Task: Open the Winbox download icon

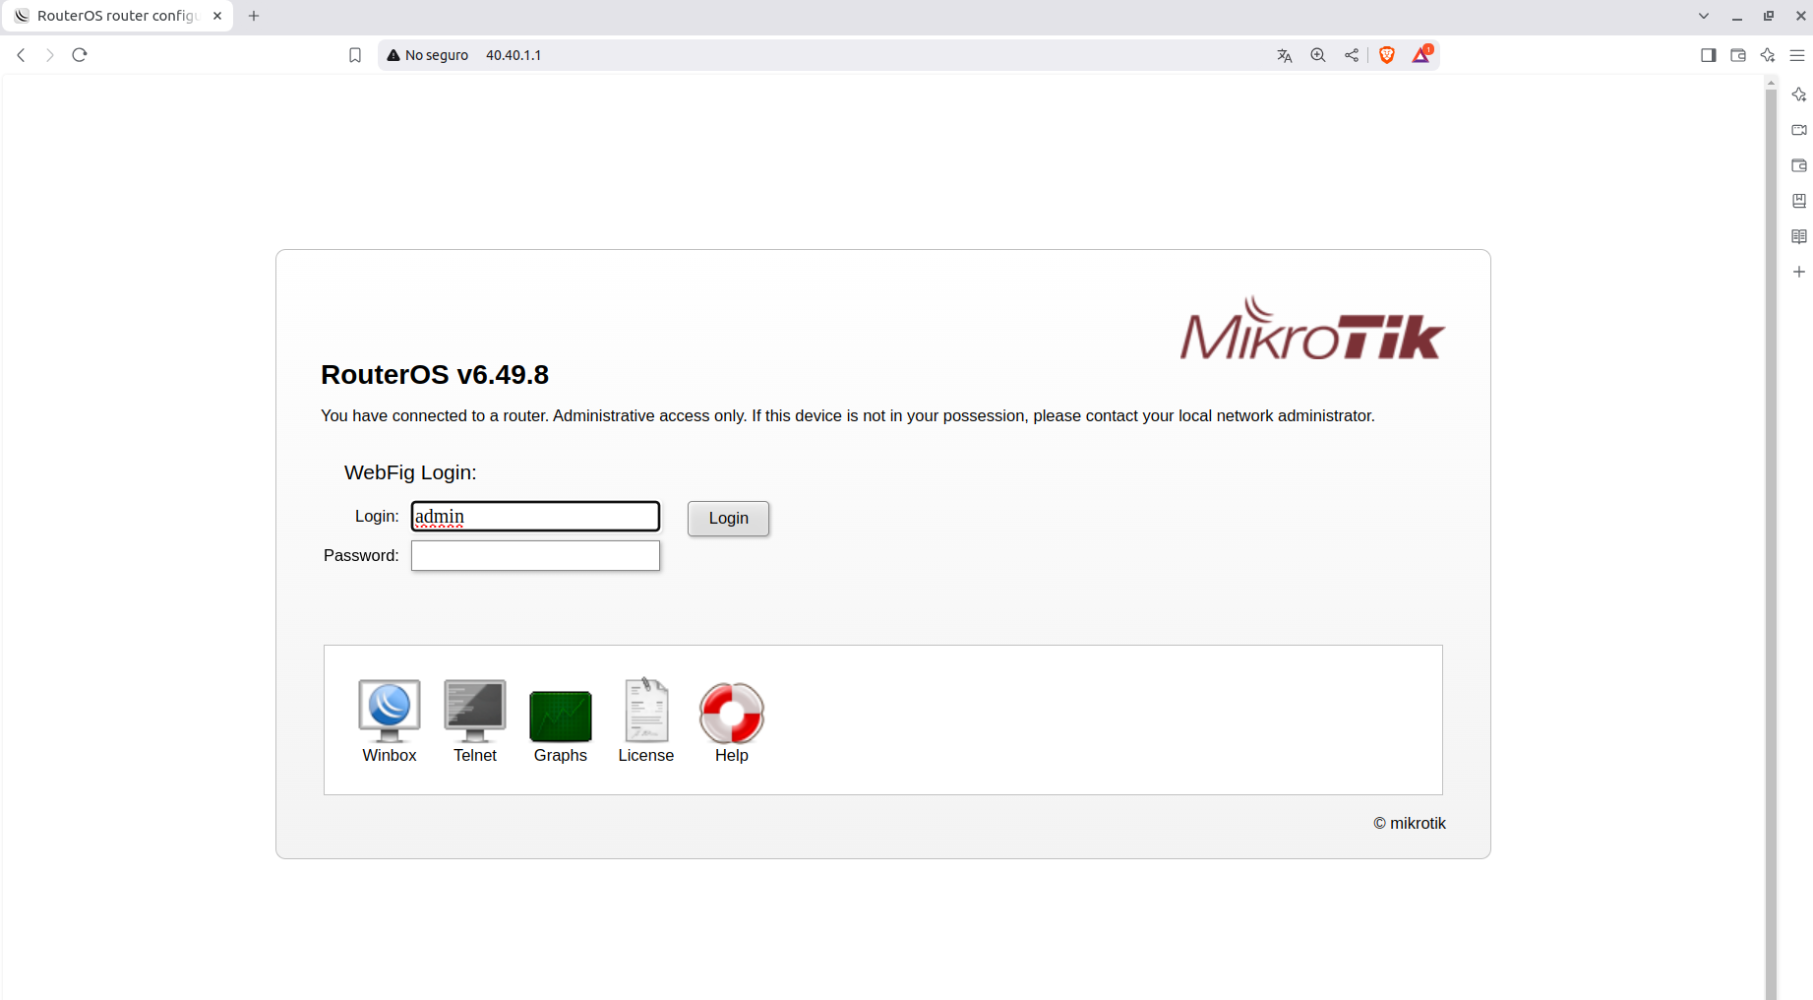Action: point(390,721)
